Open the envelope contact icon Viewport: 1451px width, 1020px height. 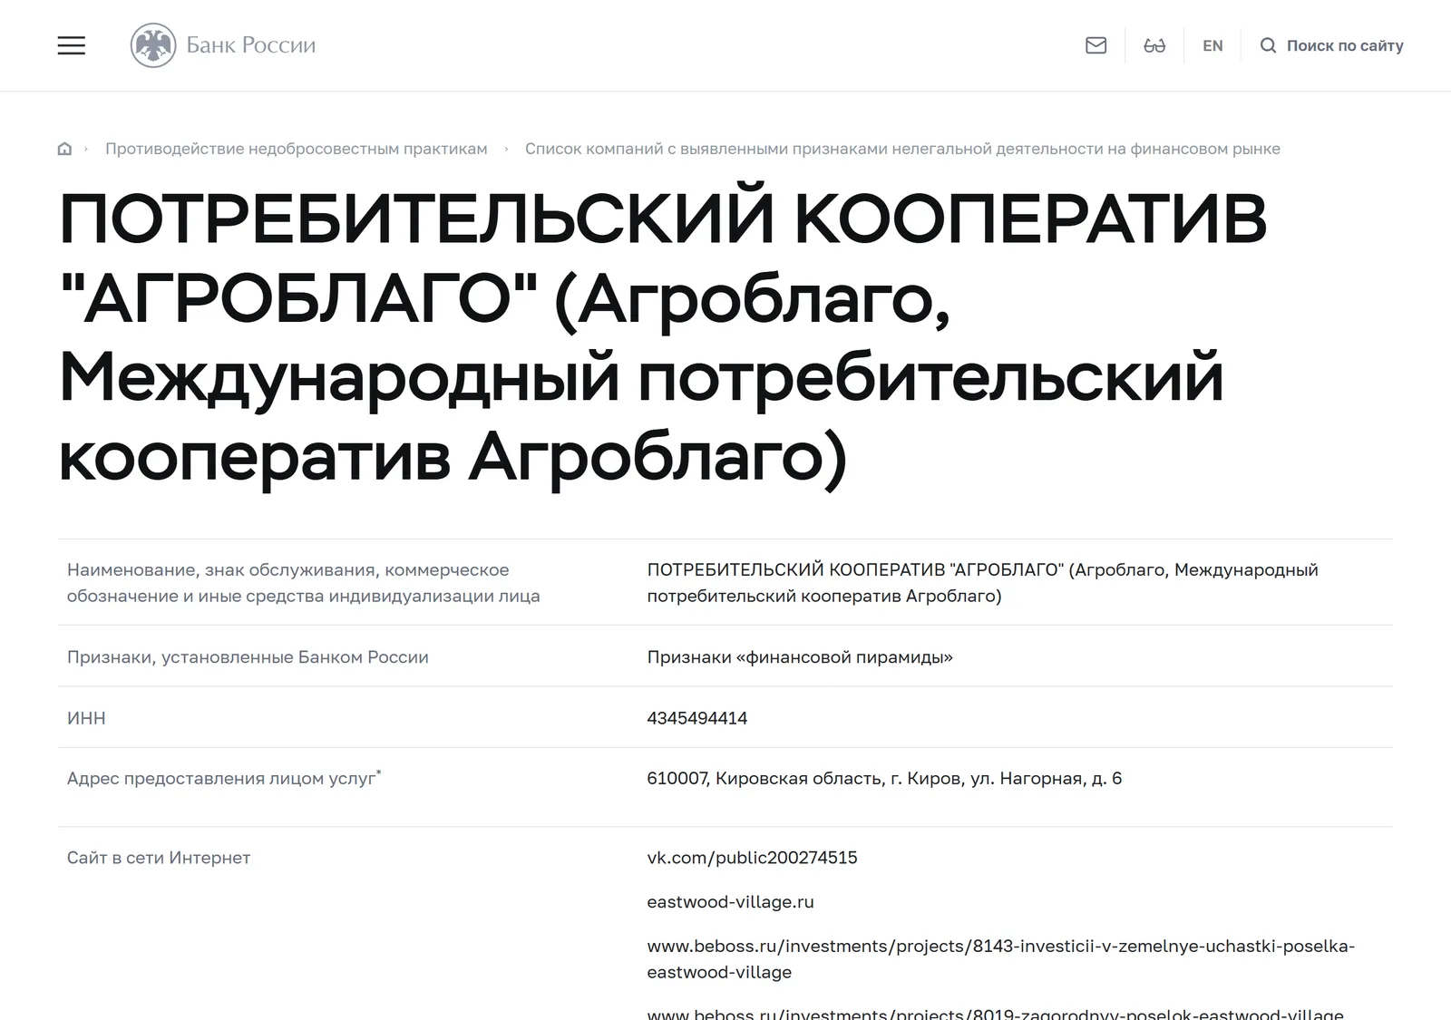[1096, 45]
